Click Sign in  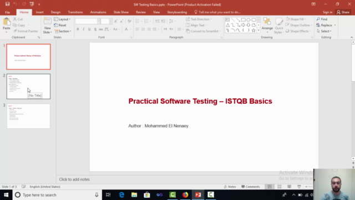pos(327,12)
